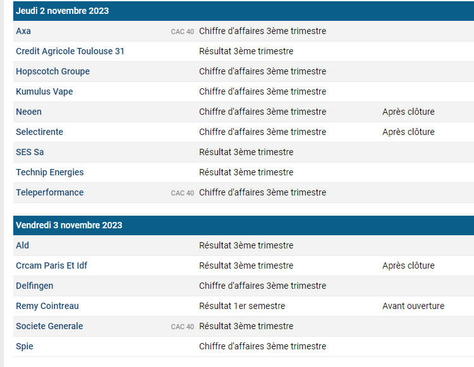Click the Crcam Paris Et Idf link
Image resolution: width=474 pixels, height=367 pixels.
click(x=52, y=265)
